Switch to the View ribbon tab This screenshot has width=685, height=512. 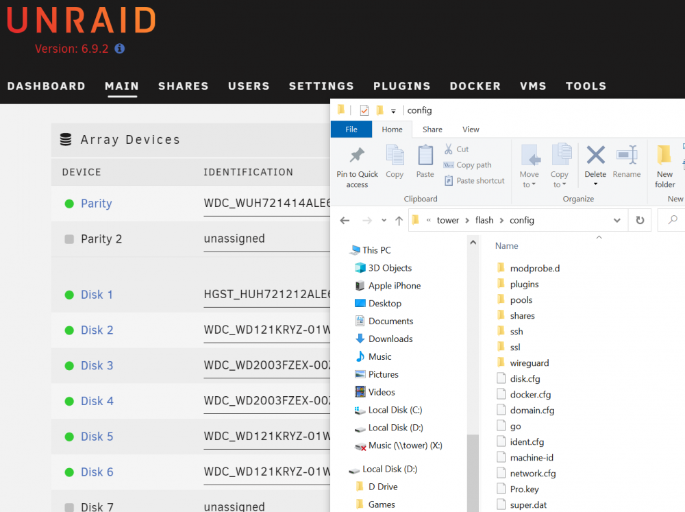pos(471,130)
